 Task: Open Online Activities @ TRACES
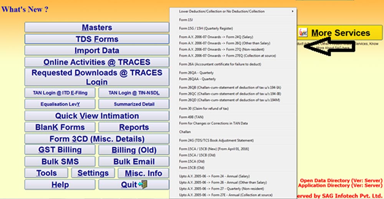[x=97, y=62]
